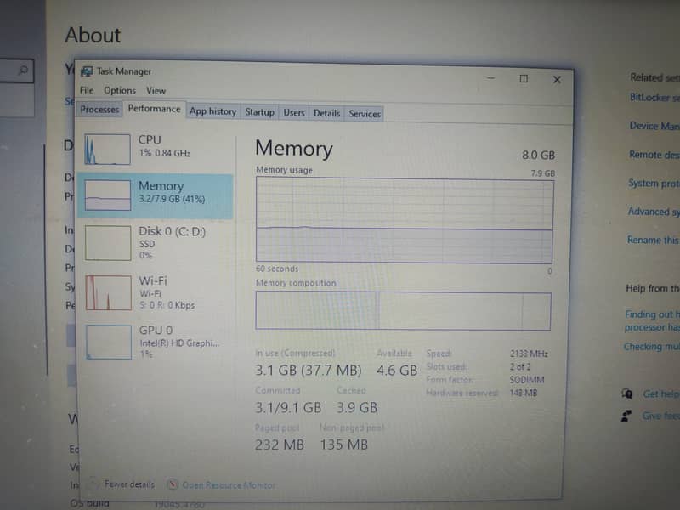Screen dimensions: 680x510
Task: Click the 3.1 GB (37.7 MB) in-use value
Action: click(309, 370)
